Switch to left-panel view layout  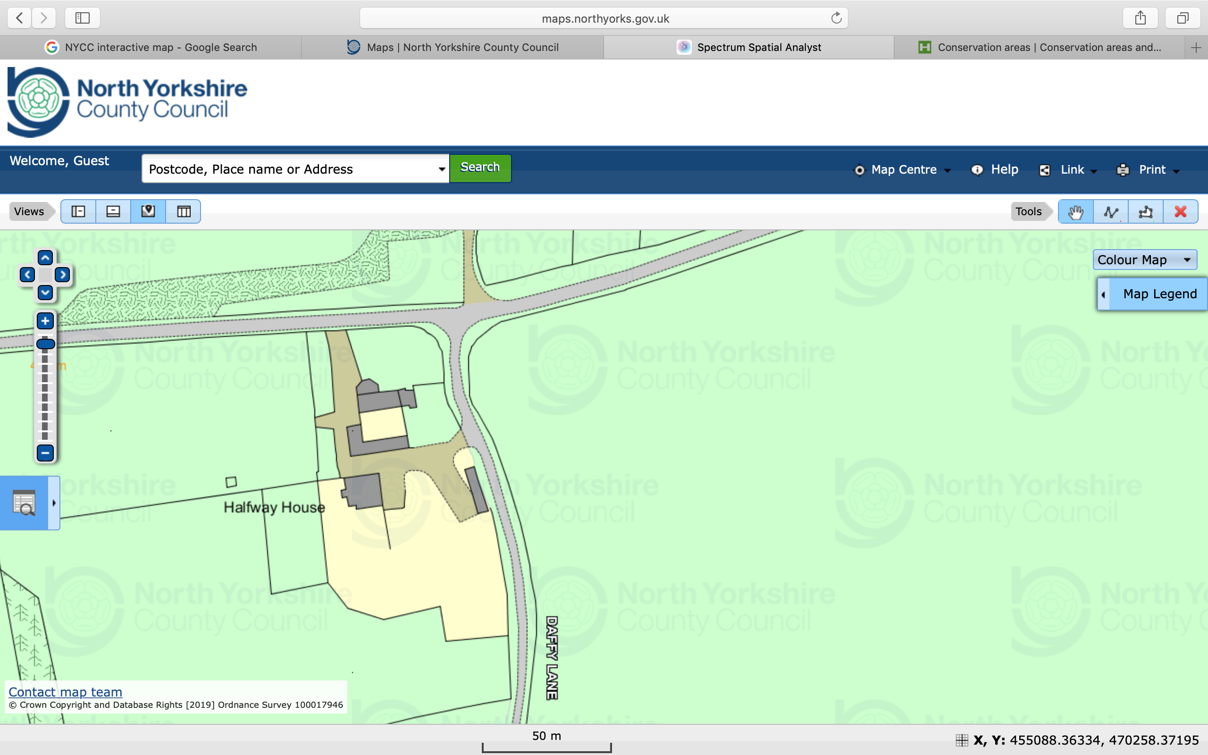tap(78, 212)
